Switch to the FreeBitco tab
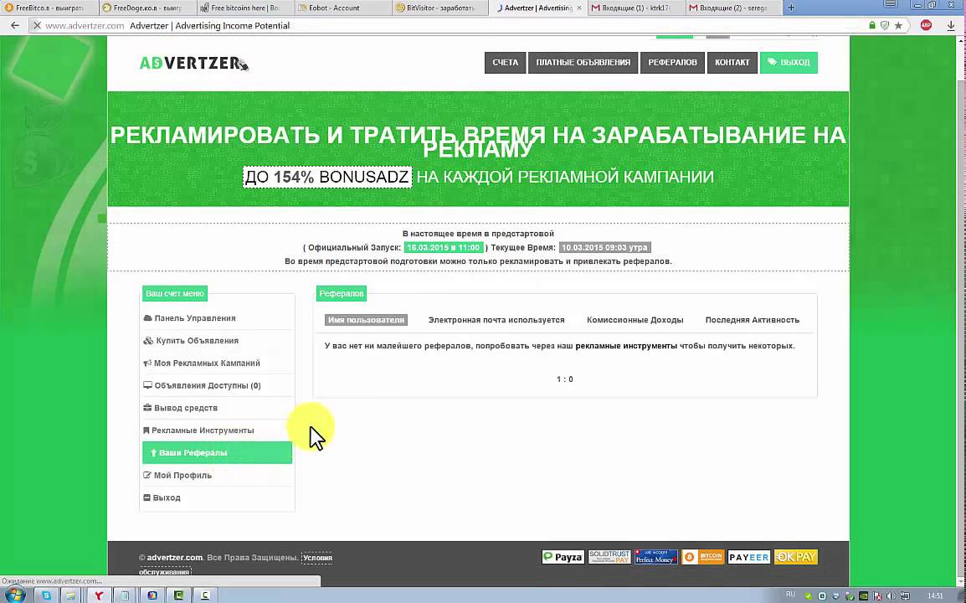Image resolution: width=966 pixels, height=603 pixels. [x=48, y=8]
